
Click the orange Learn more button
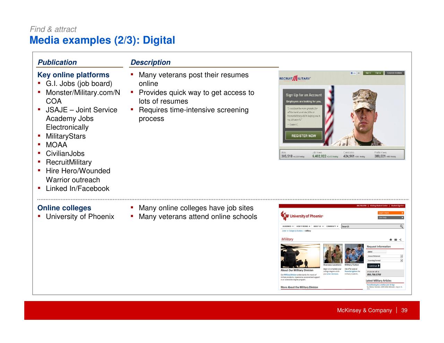click(391, 213)
